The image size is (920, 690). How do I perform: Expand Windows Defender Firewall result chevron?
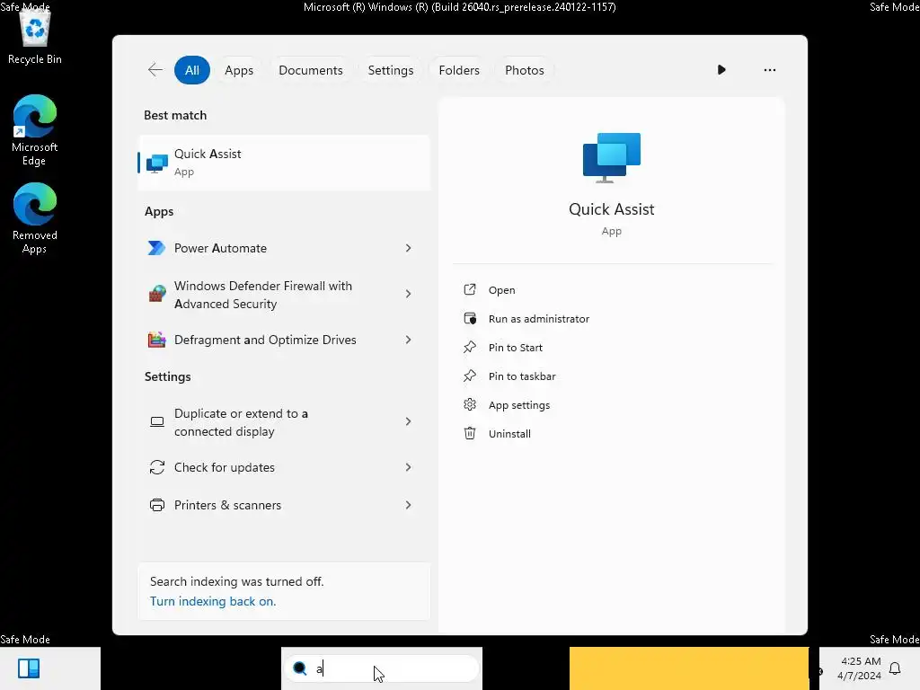point(409,294)
